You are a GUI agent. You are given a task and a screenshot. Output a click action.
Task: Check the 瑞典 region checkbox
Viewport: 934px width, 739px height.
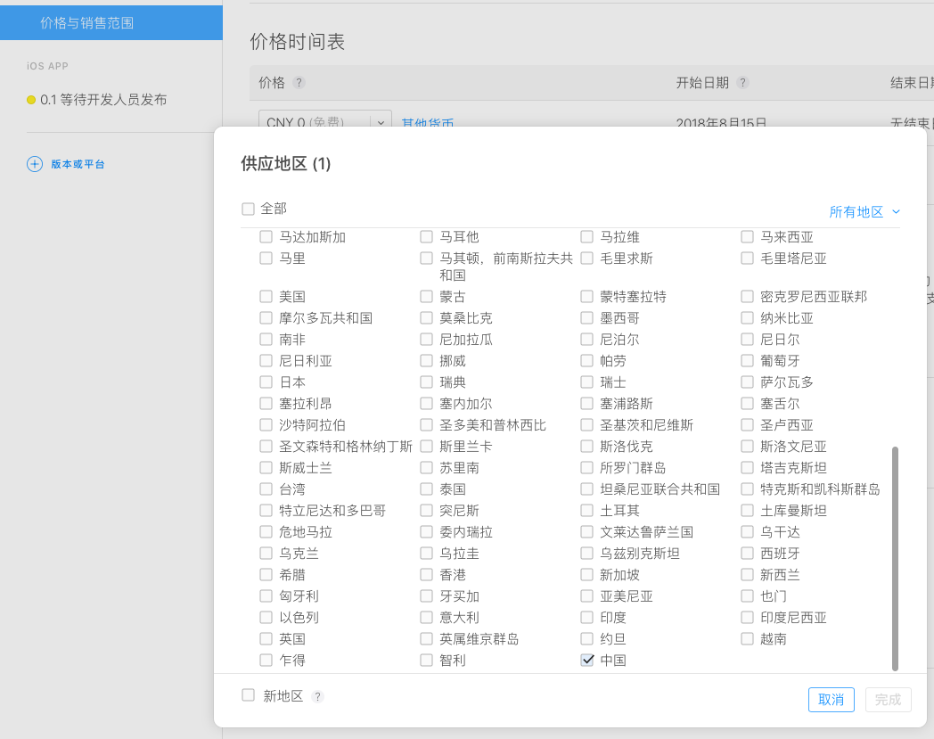coord(426,382)
